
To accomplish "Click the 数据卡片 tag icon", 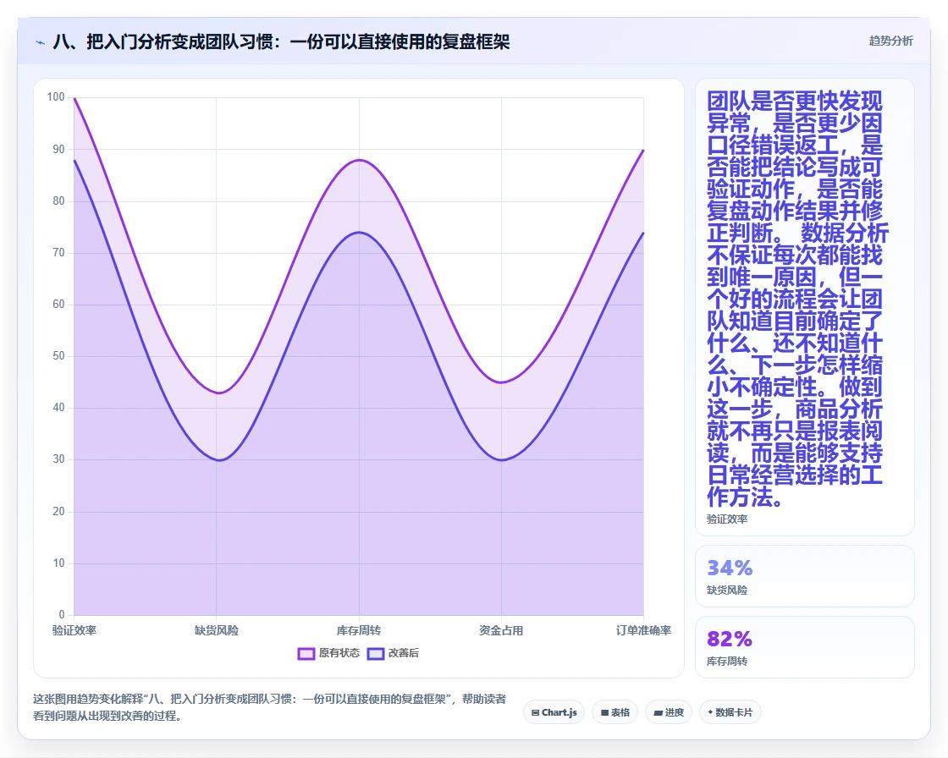I will point(710,712).
